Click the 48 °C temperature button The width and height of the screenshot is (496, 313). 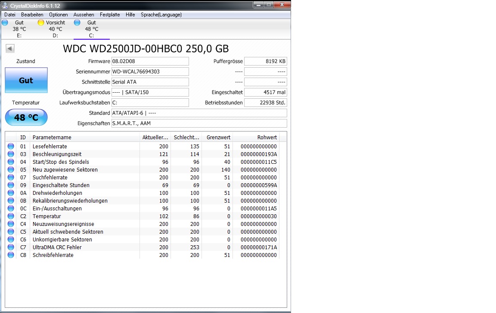pyautogui.click(x=26, y=117)
